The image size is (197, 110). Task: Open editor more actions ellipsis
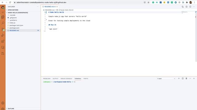pyautogui.click(x=194, y=7)
